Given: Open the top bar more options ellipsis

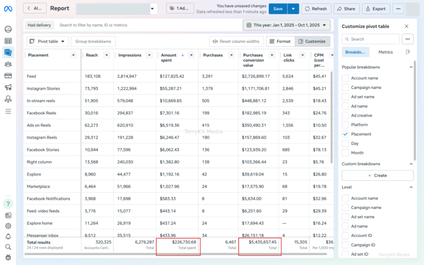Looking at the screenshot, I should click(398, 9).
